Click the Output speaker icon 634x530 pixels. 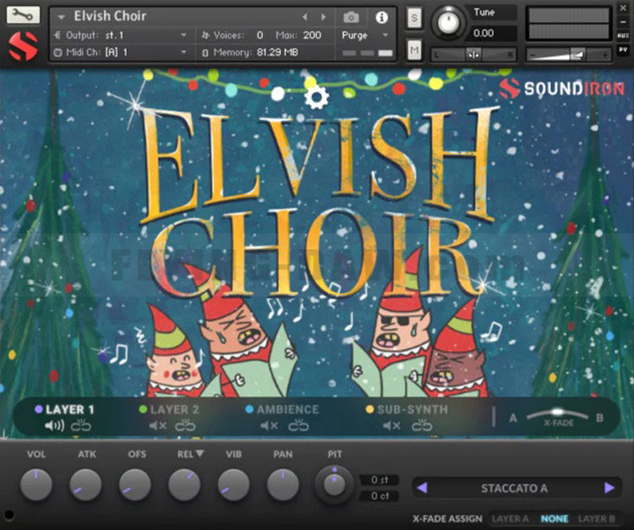(x=57, y=36)
